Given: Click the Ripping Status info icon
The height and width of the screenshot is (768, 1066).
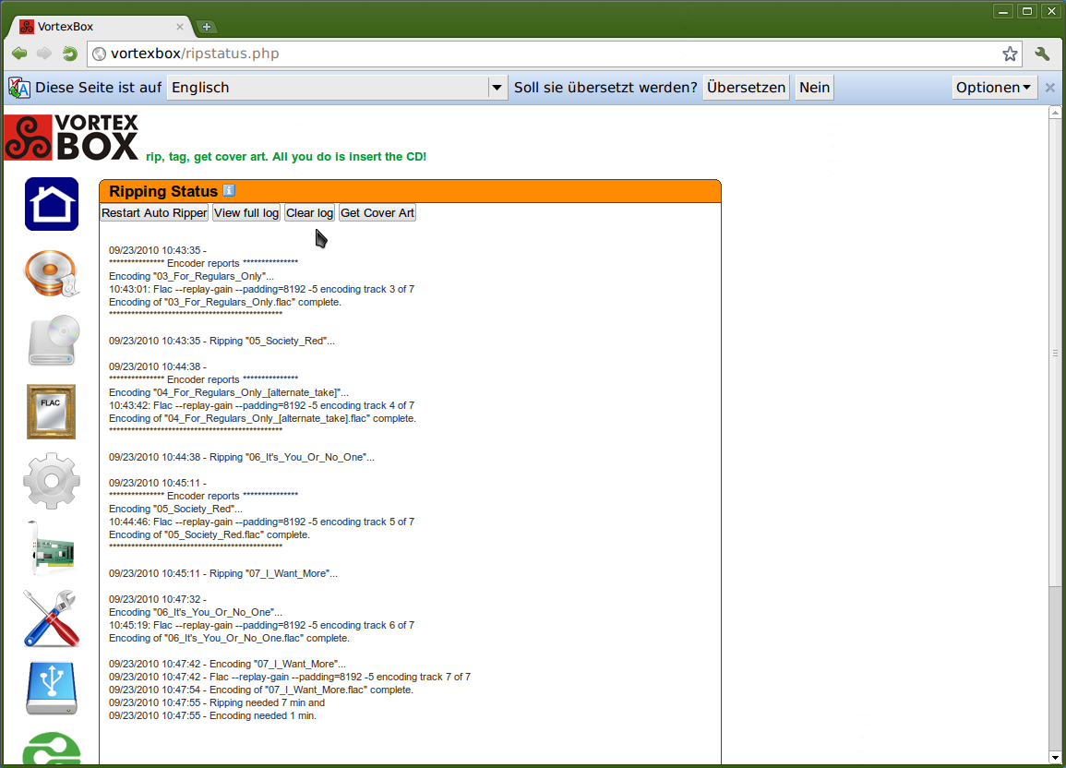Looking at the screenshot, I should [229, 191].
